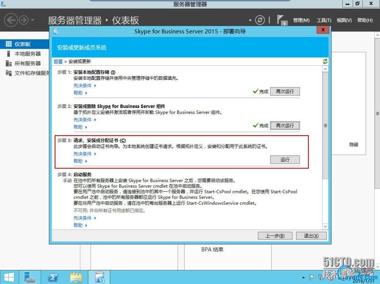Select 本地服务器 in the sidebar

click(27, 54)
